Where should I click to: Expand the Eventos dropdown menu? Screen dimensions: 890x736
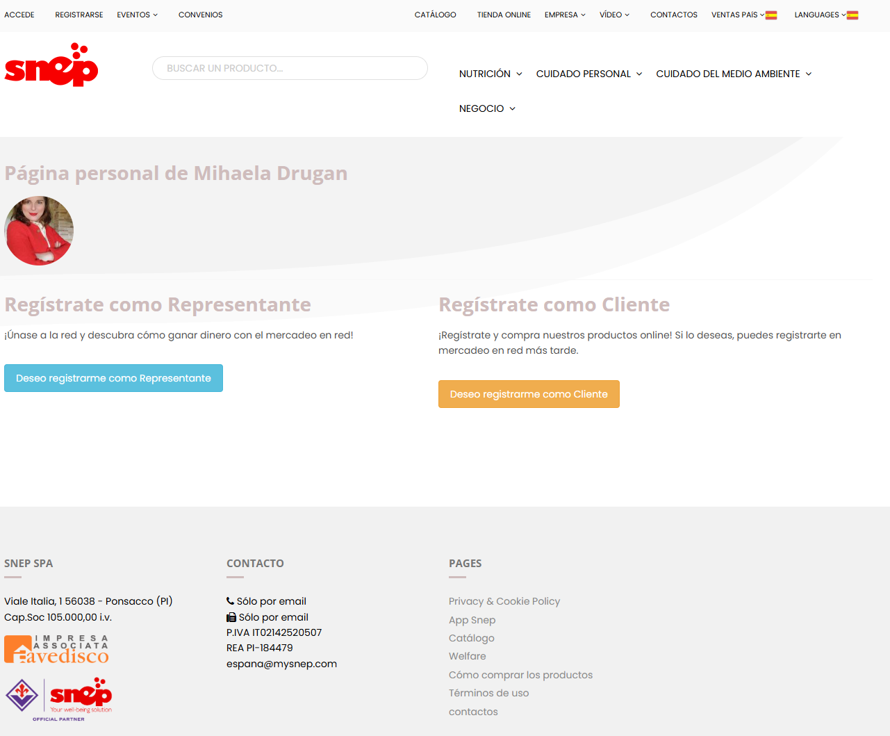(138, 15)
